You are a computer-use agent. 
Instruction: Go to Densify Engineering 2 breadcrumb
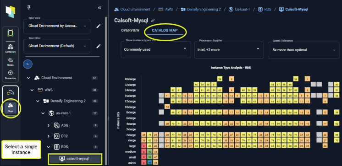point(201,9)
